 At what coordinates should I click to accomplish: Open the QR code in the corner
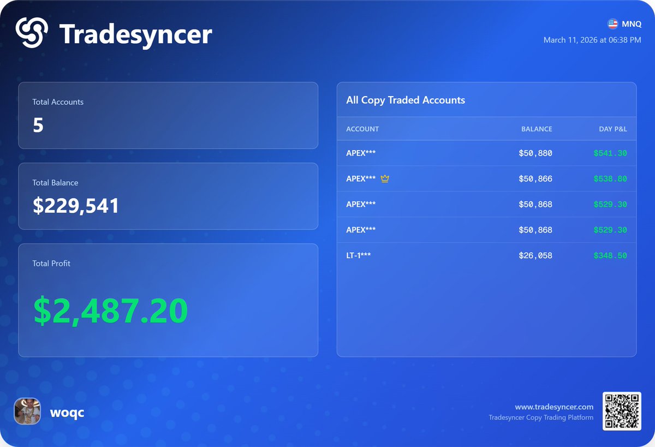point(622,411)
